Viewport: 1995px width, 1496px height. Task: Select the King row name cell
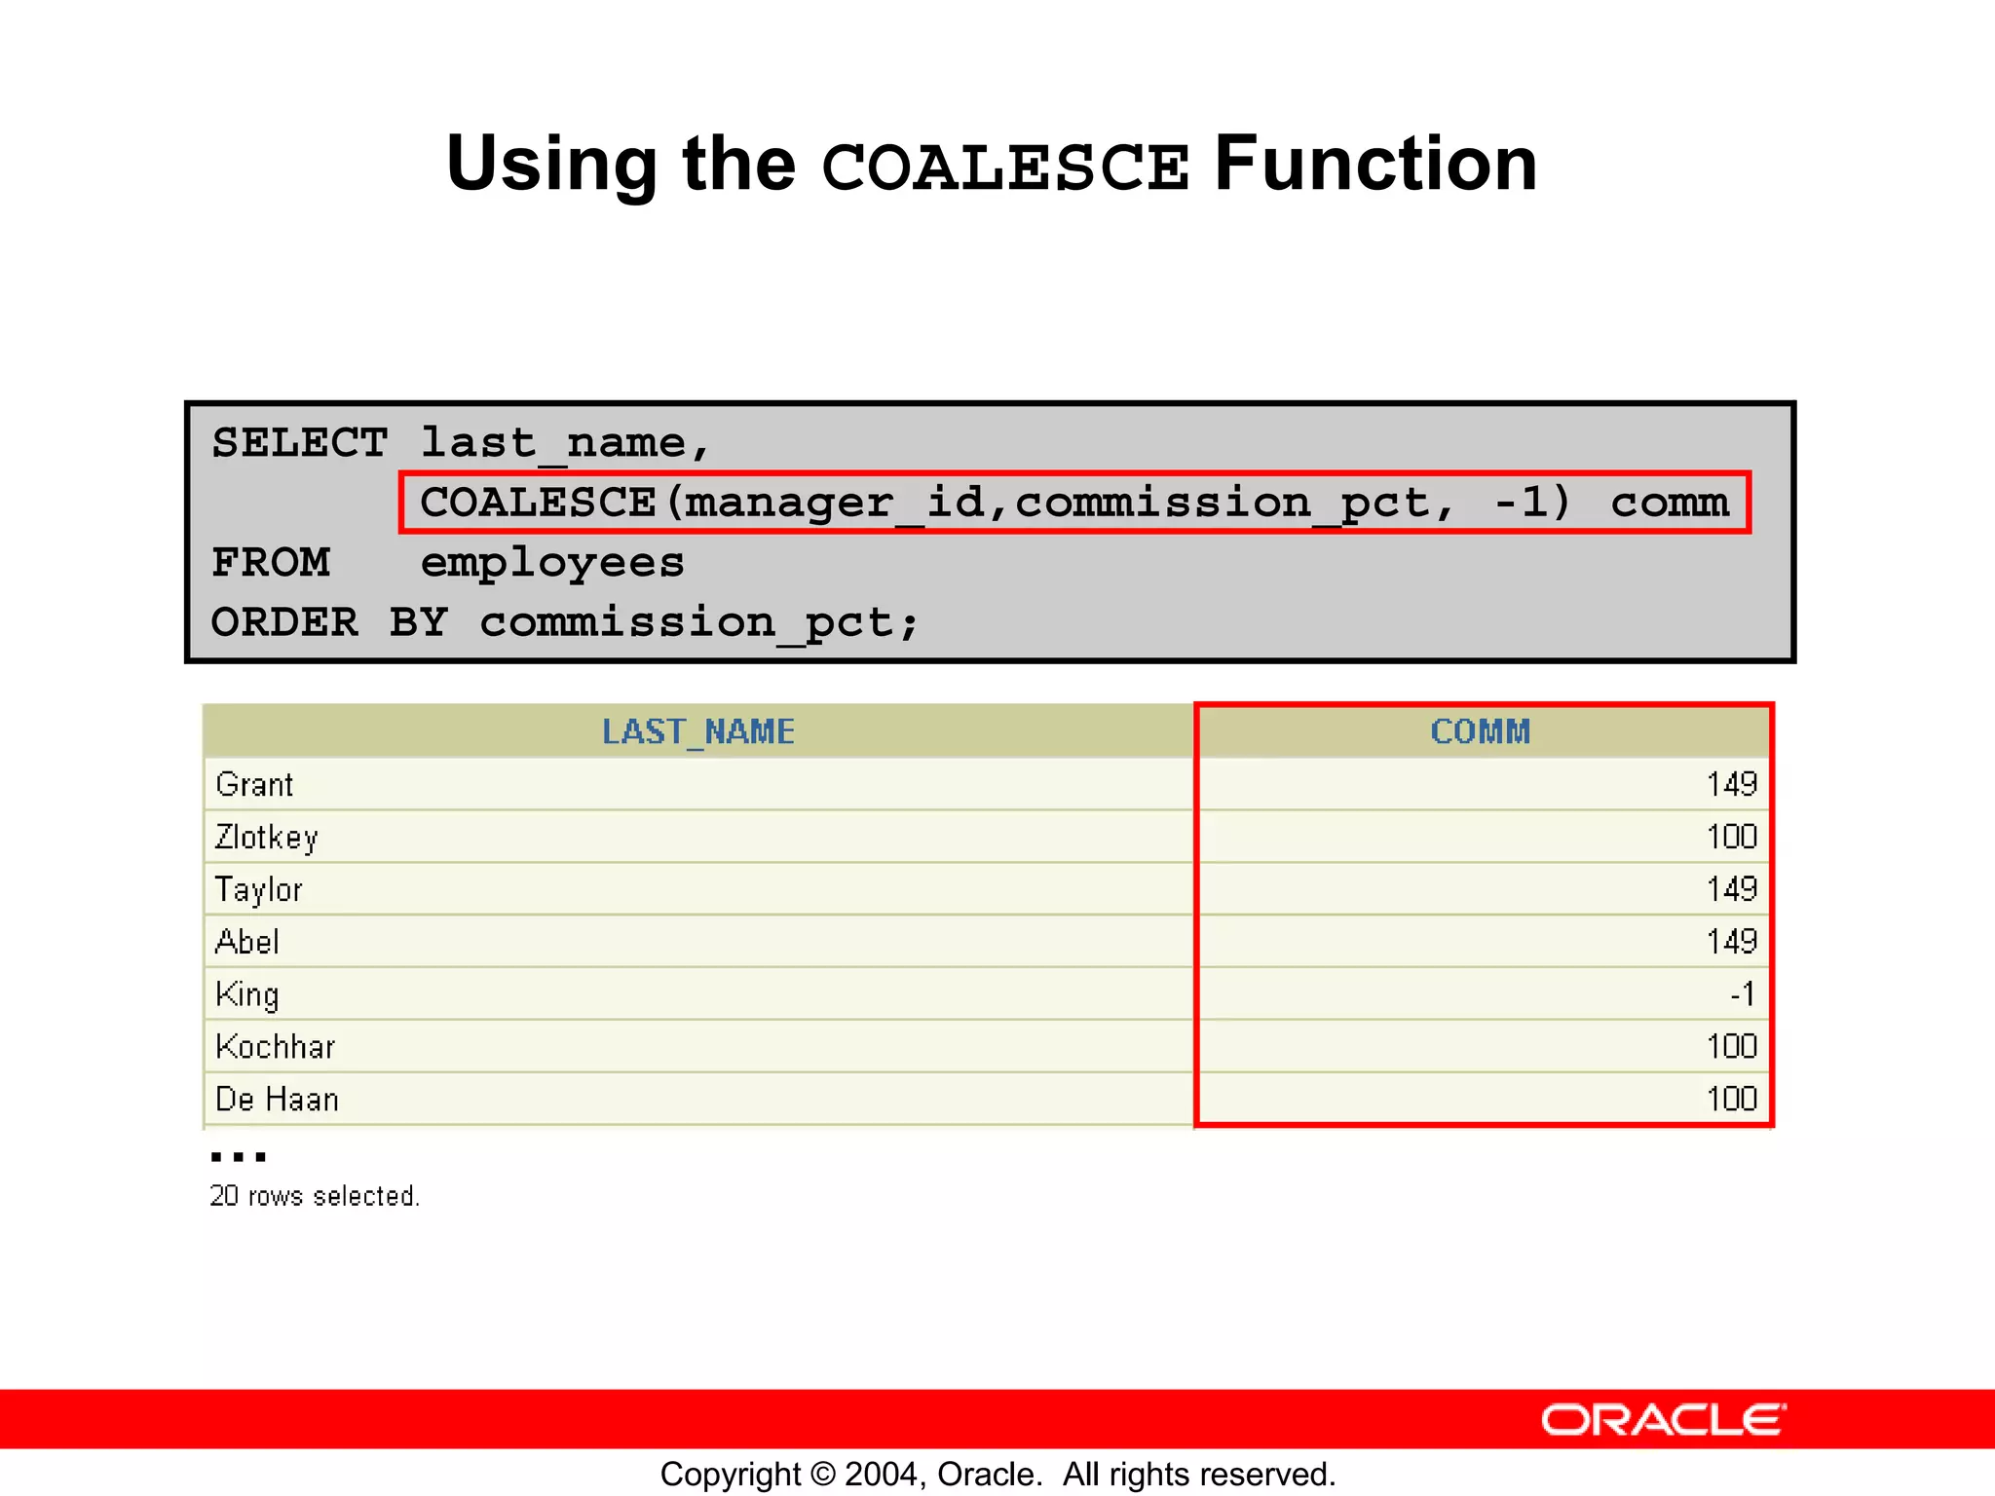click(247, 994)
